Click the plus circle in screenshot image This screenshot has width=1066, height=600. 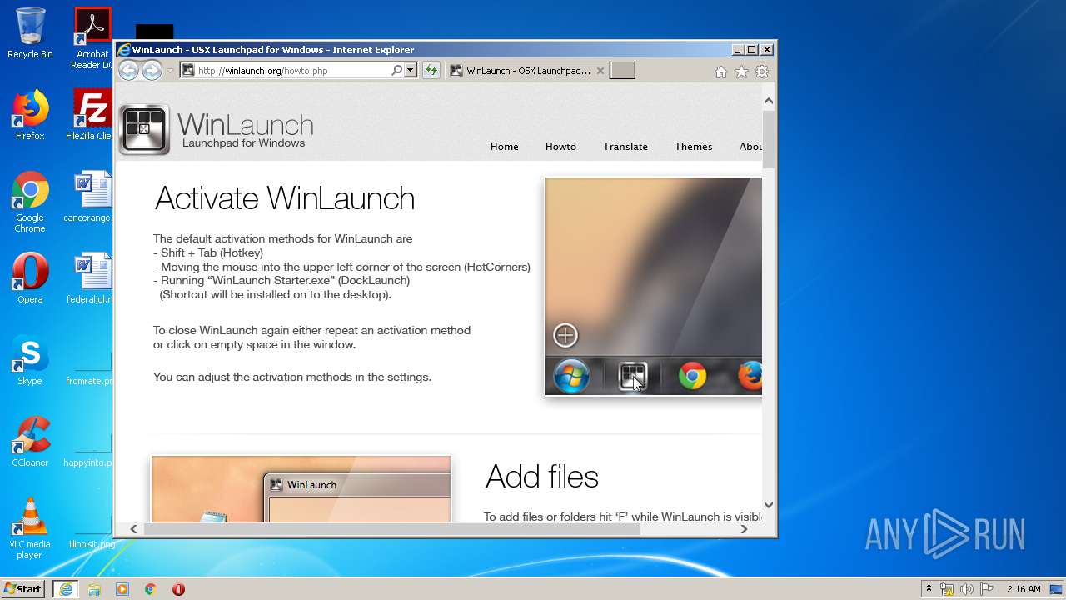pyautogui.click(x=565, y=335)
